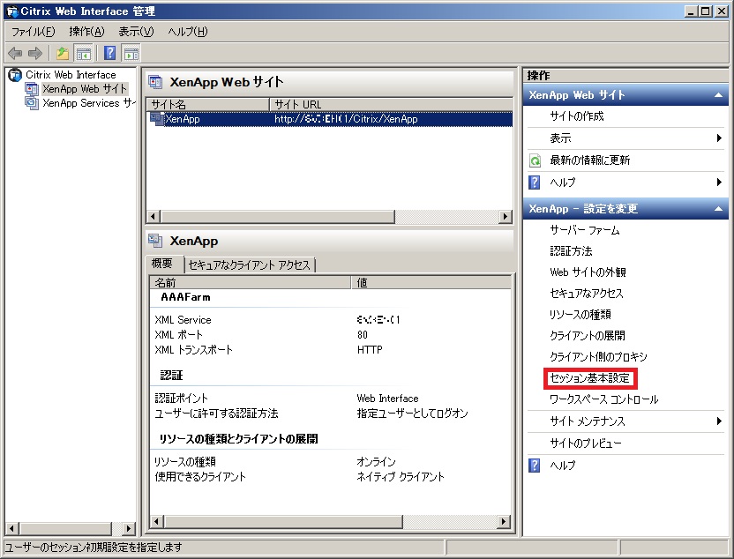
Task: Toggle the Show/Hide Console Tree toolbar icon
Action: tap(83, 53)
